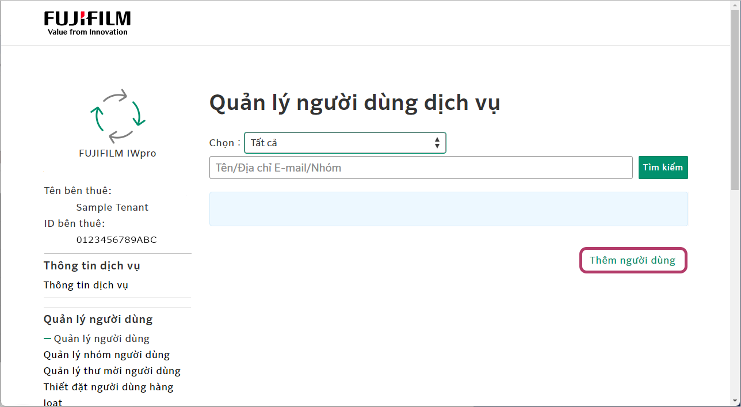Click the Thông tin dịch vụ section heading
741x407 pixels.
(92, 265)
